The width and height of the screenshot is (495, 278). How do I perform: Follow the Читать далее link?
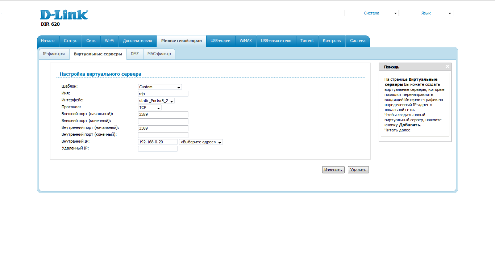click(x=398, y=130)
